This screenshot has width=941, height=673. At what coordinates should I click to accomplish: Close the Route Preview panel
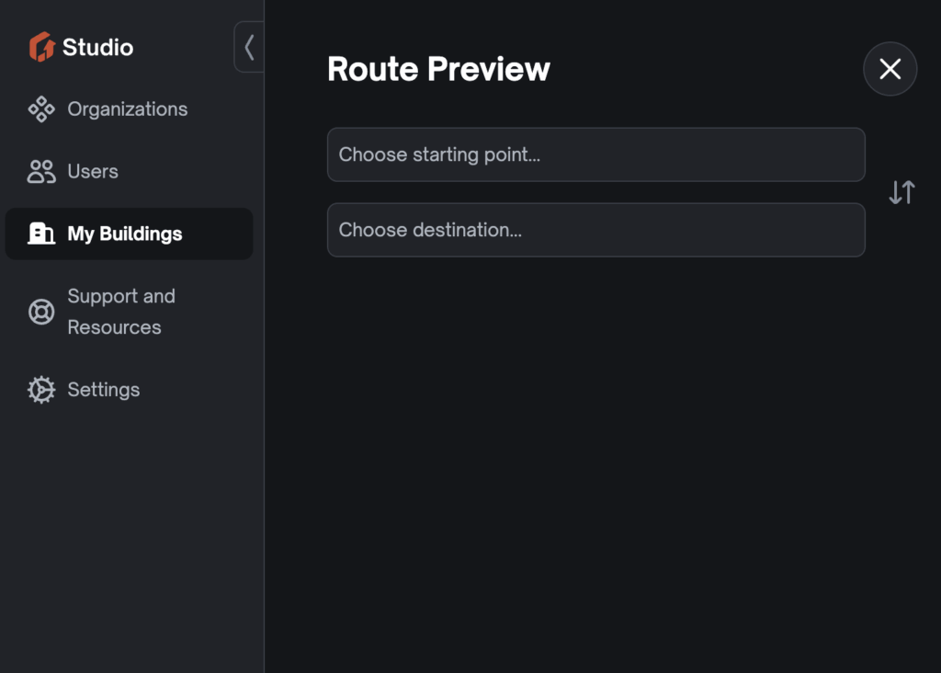pos(890,68)
